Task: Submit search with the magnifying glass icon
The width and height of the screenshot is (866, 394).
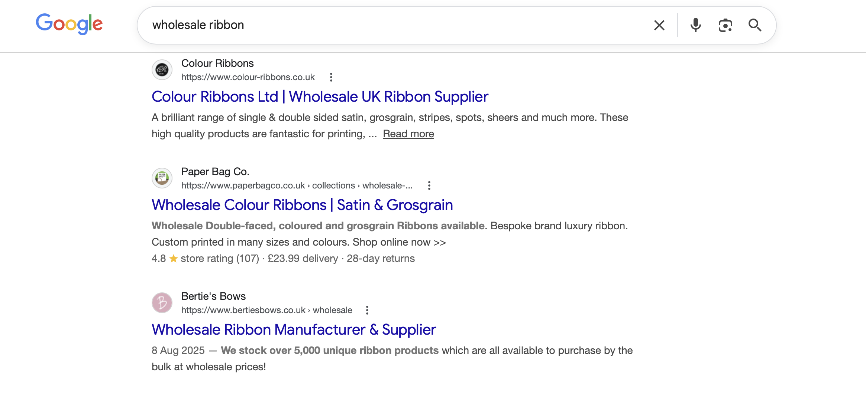Action: coord(754,25)
